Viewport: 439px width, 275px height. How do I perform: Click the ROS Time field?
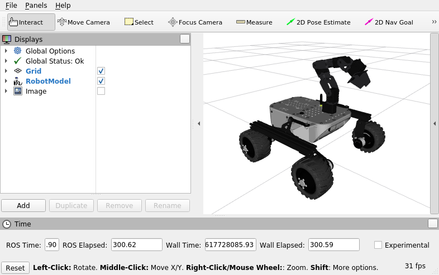point(52,245)
